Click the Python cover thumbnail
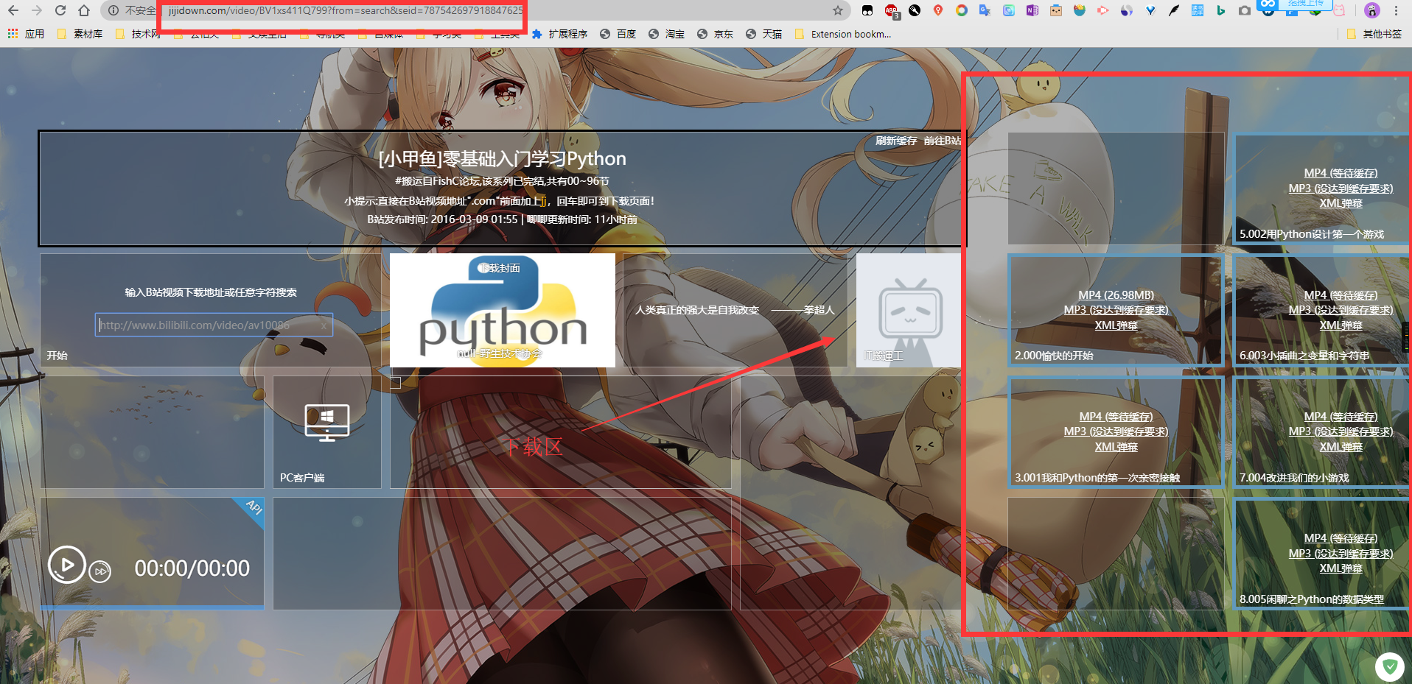 pos(503,310)
